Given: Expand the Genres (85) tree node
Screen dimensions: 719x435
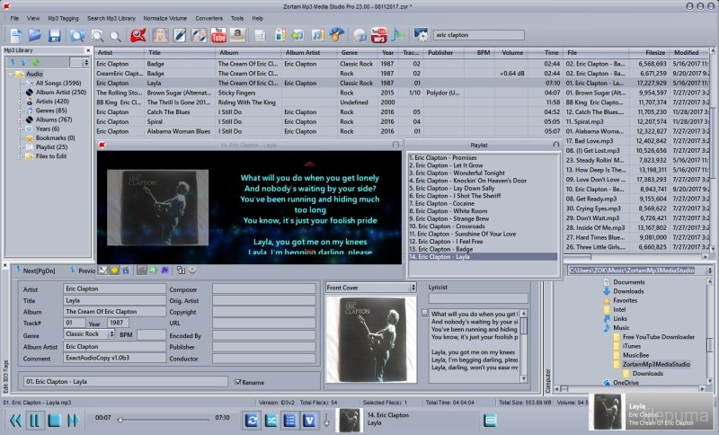Looking at the screenshot, I should (19, 111).
